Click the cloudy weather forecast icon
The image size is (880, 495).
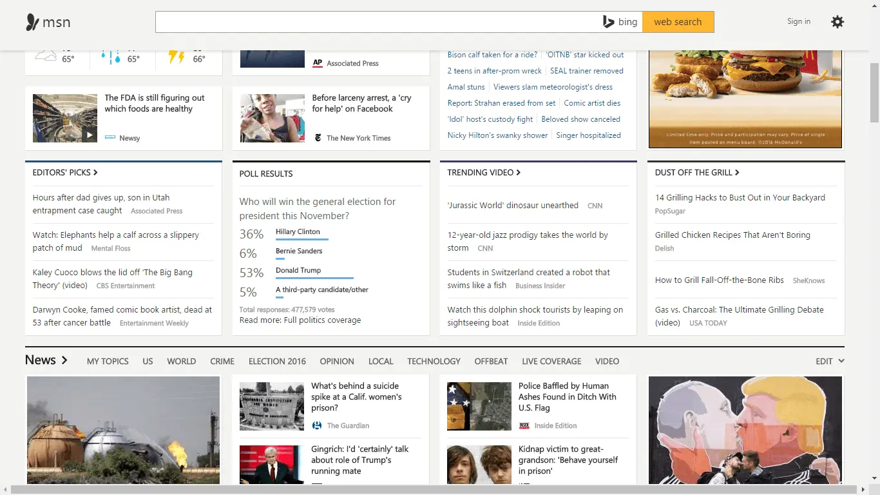click(46, 56)
